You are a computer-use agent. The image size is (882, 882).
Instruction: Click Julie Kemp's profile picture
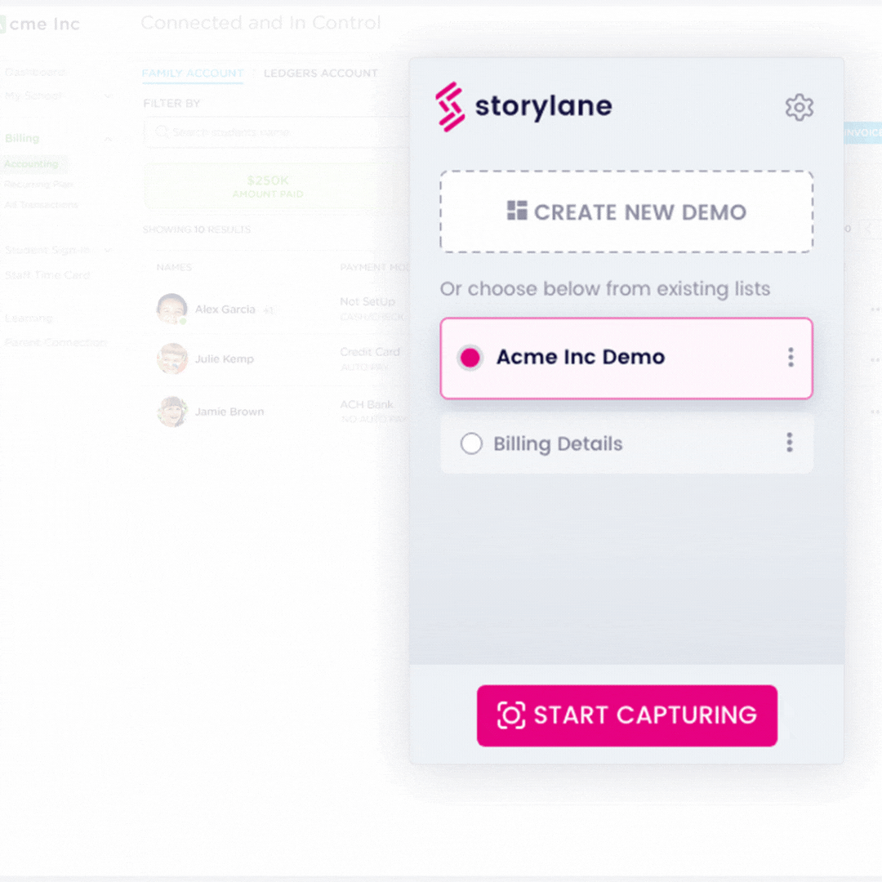coord(171,359)
